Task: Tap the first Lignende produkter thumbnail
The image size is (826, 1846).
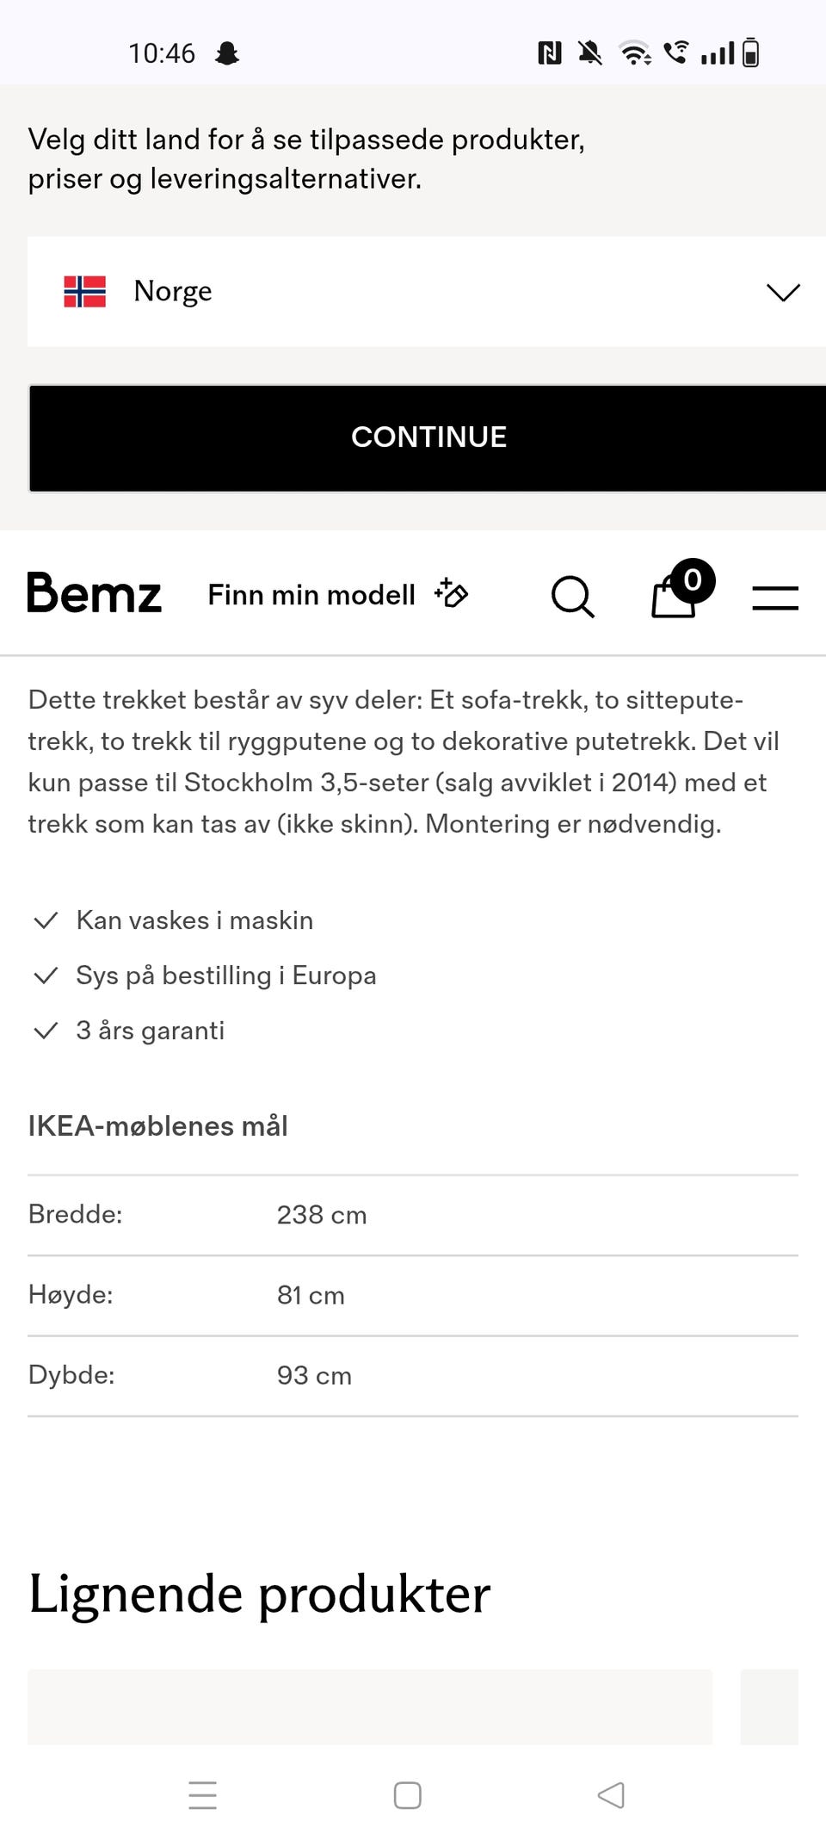Action: (x=370, y=1707)
